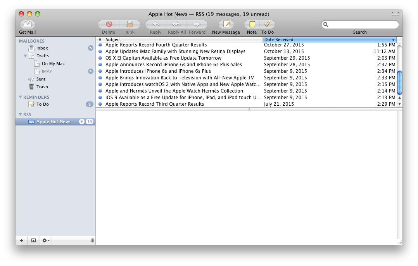The image size is (418, 266).
Task: Collapse the Drafts disclosure triangle
Action: [25, 56]
